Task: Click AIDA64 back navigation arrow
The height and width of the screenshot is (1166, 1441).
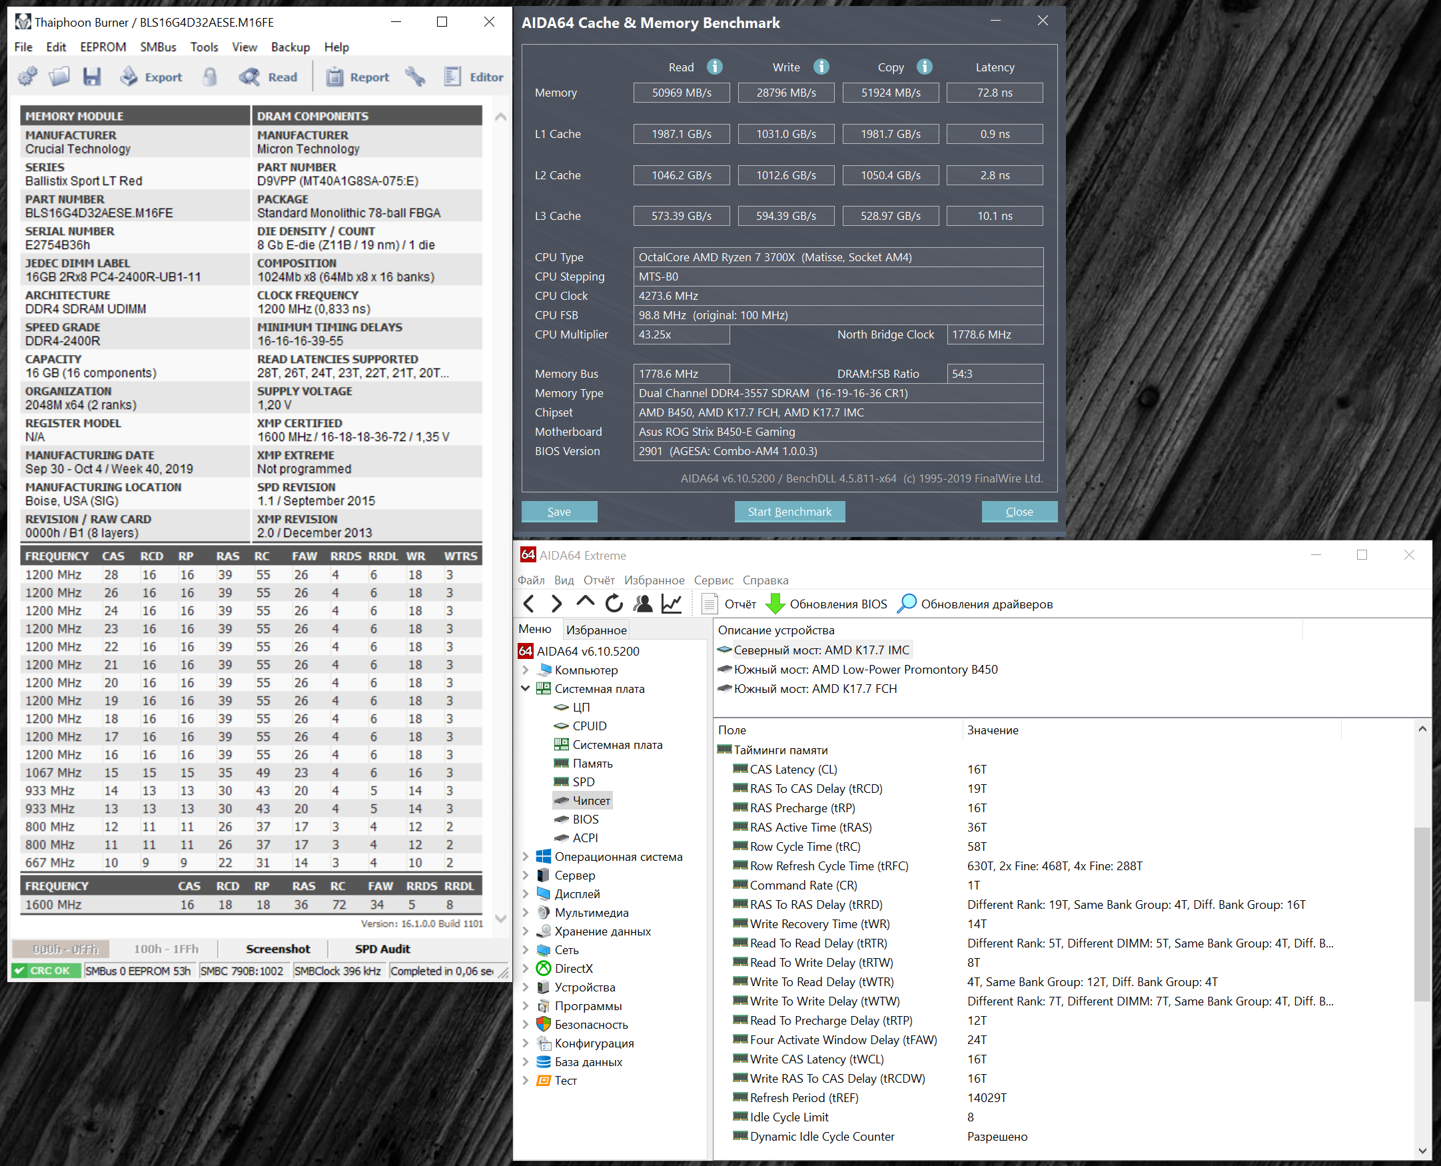Action: [x=529, y=604]
